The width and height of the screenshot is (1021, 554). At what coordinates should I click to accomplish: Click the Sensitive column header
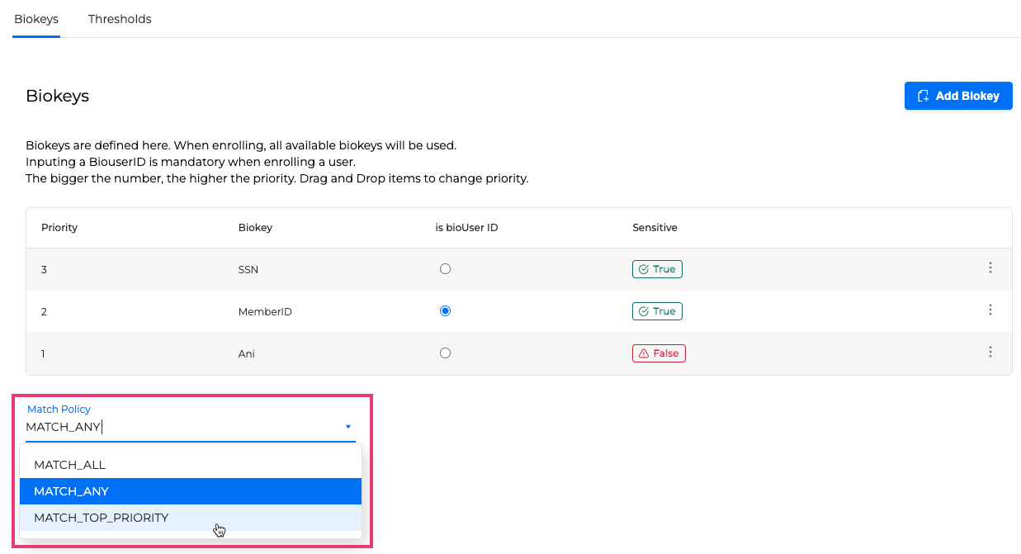coord(655,228)
